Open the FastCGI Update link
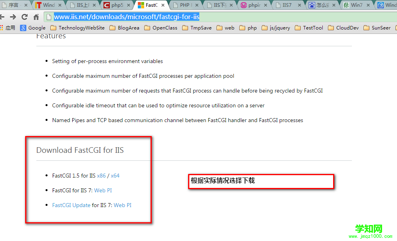 tap(71, 205)
